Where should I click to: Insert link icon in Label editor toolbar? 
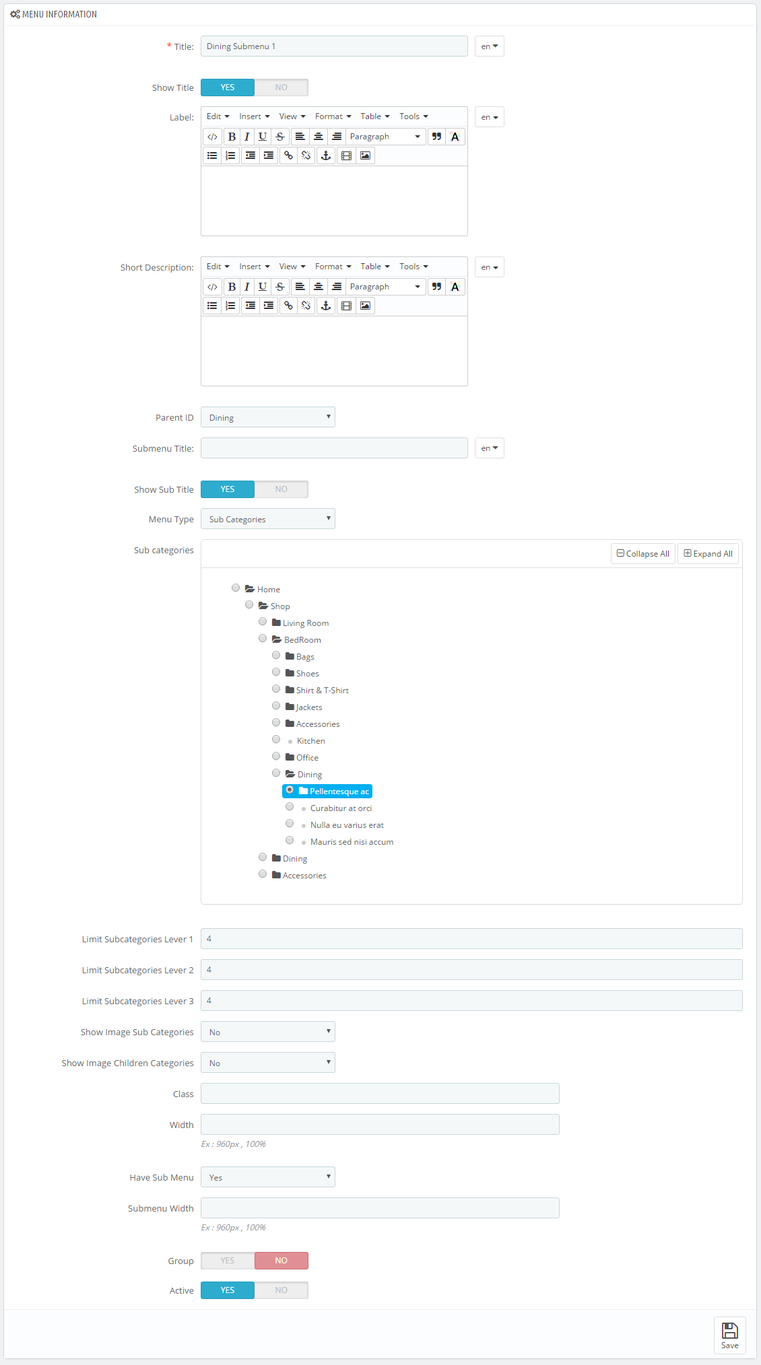click(288, 155)
